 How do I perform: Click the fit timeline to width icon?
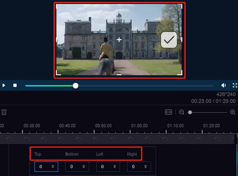pos(168,112)
